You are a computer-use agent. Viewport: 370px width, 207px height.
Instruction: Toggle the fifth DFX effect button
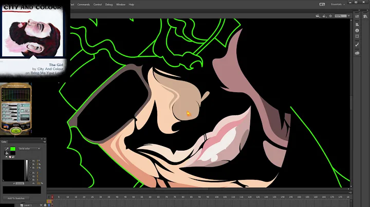pos(4,119)
